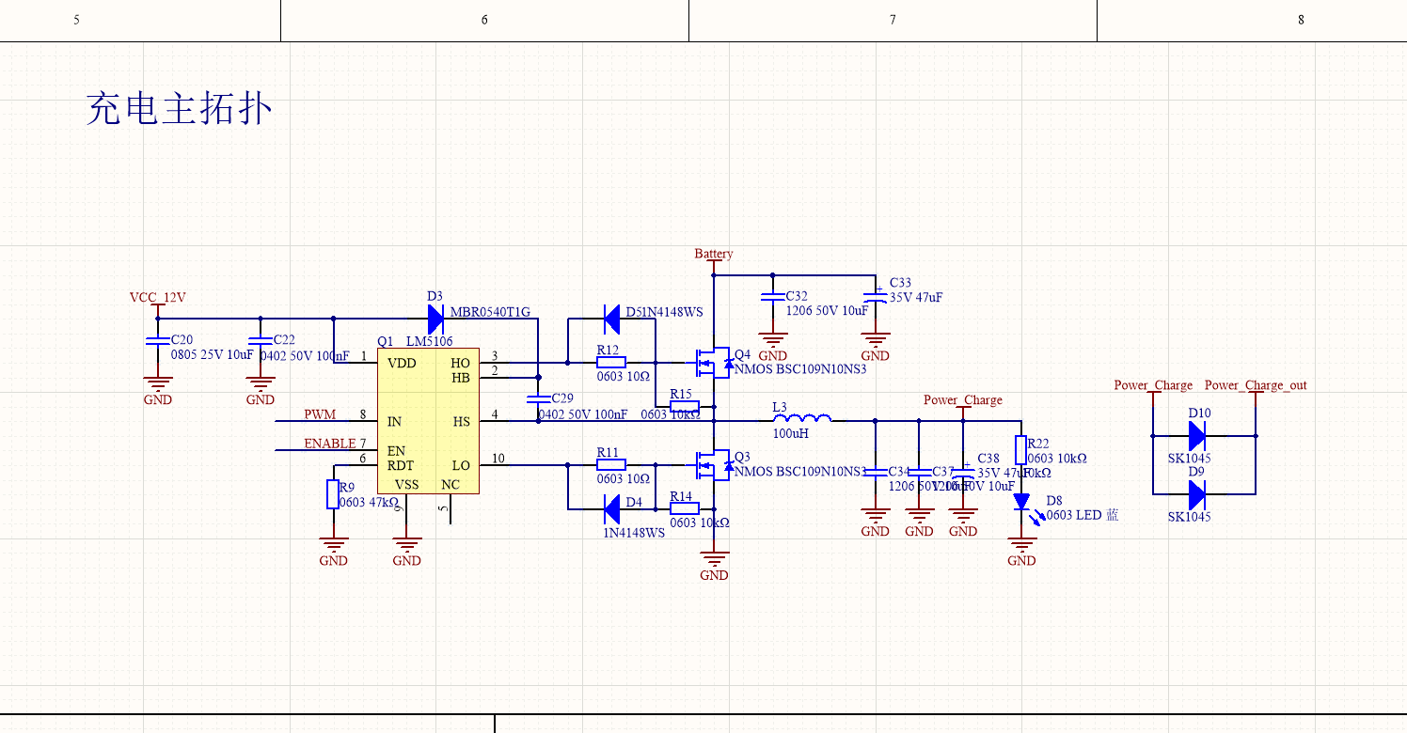Select the VCC_12V power net label
The image size is (1407, 733).
click(157, 297)
